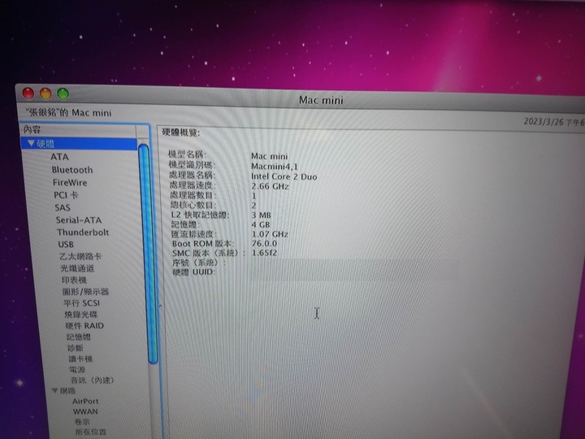Click the 1.07 GHz bus speed value
The height and width of the screenshot is (439, 585).
coord(270,234)
